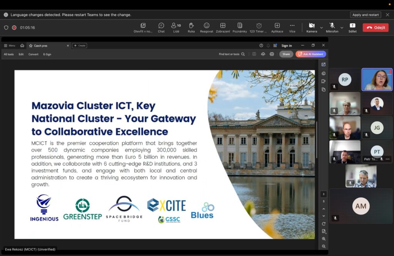Screen dimensions: 394x256
Task: Unmute the Mikrofon microphone
Action: point(332,27)
